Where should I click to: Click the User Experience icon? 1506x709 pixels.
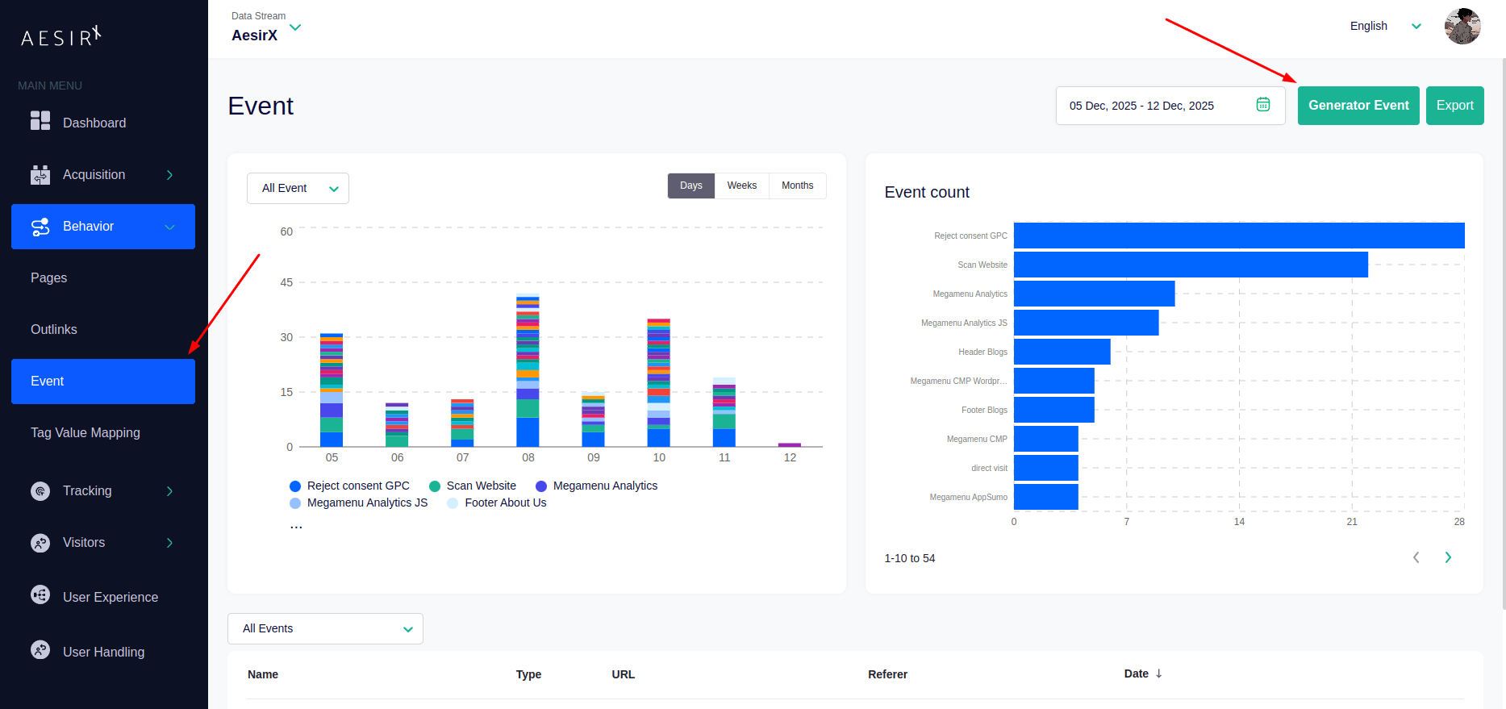(x=40, y=595)
